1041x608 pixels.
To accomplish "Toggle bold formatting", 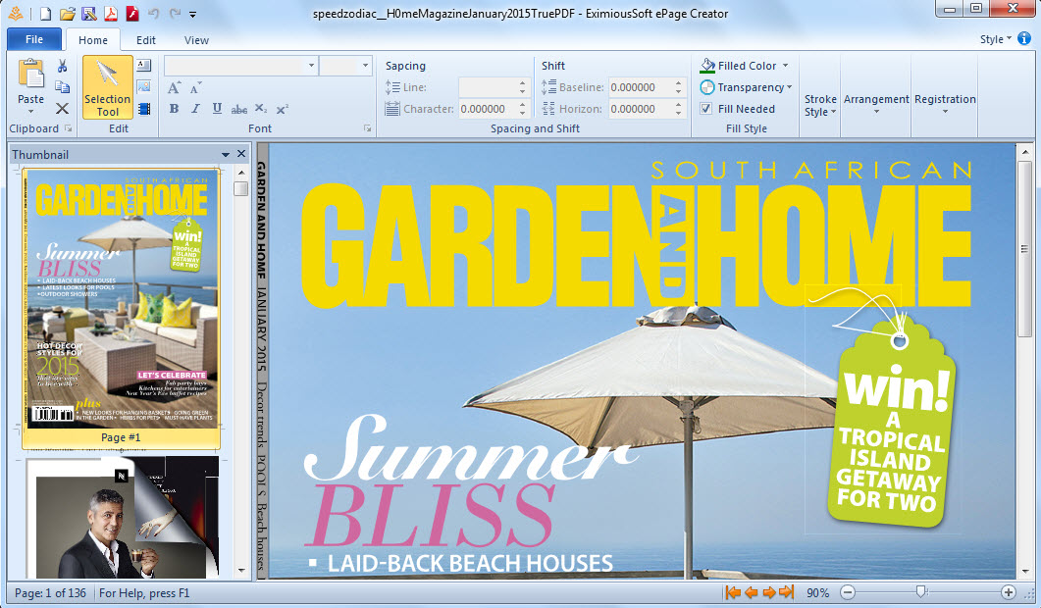I will click(x=174, y=109).
